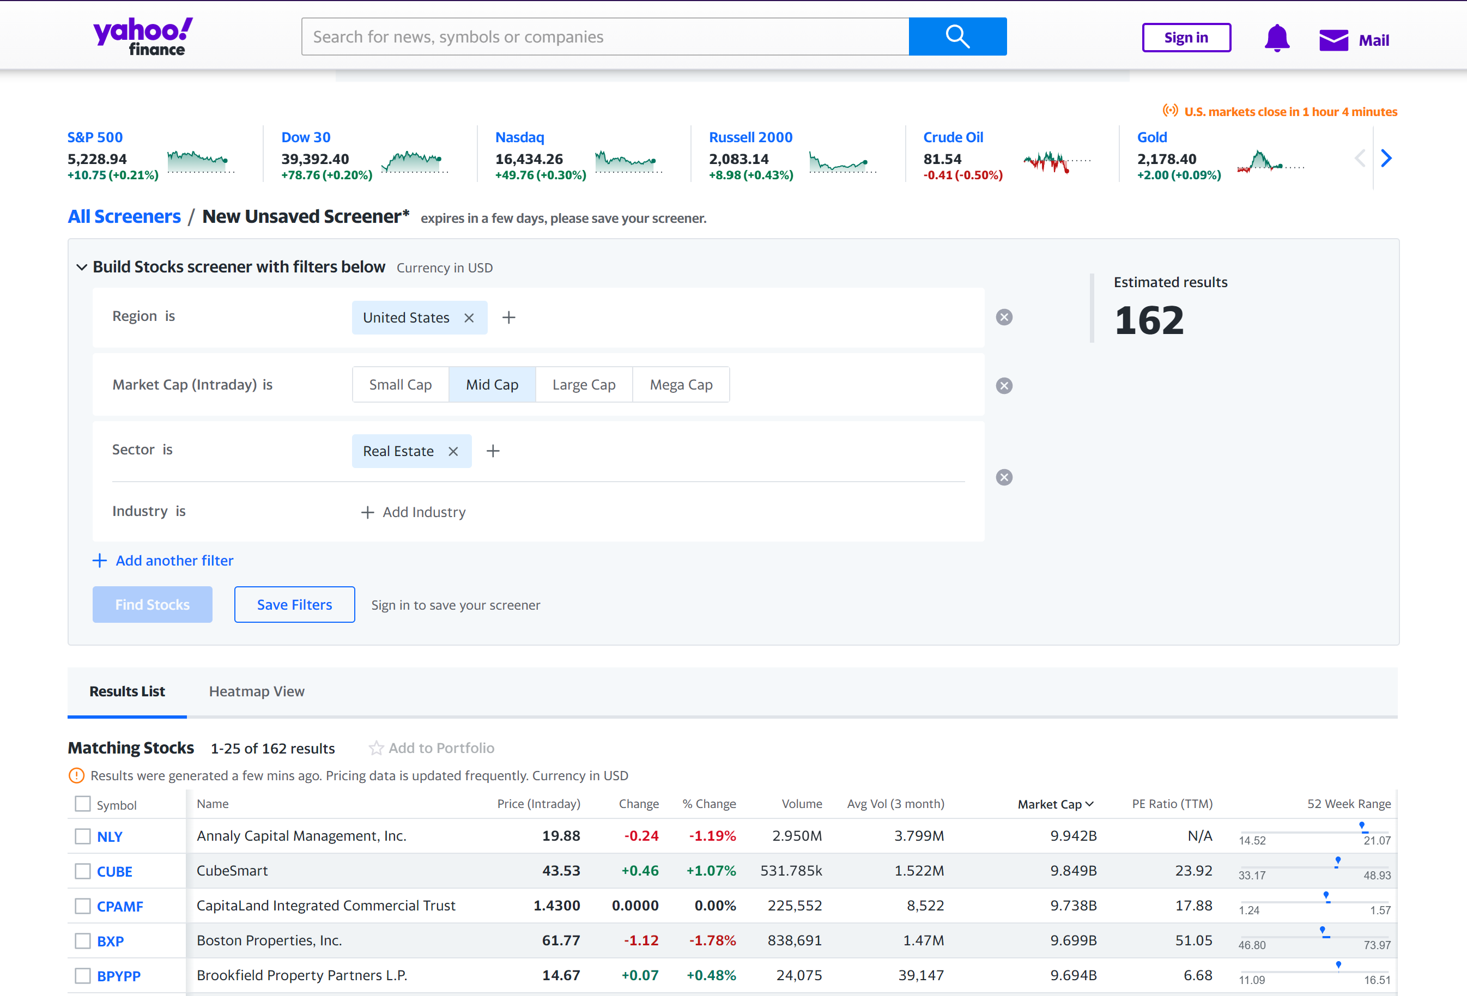This screenshot has width=1467, height=996.
Task: Open the NLY ticker symbol link
Action: 109,837
